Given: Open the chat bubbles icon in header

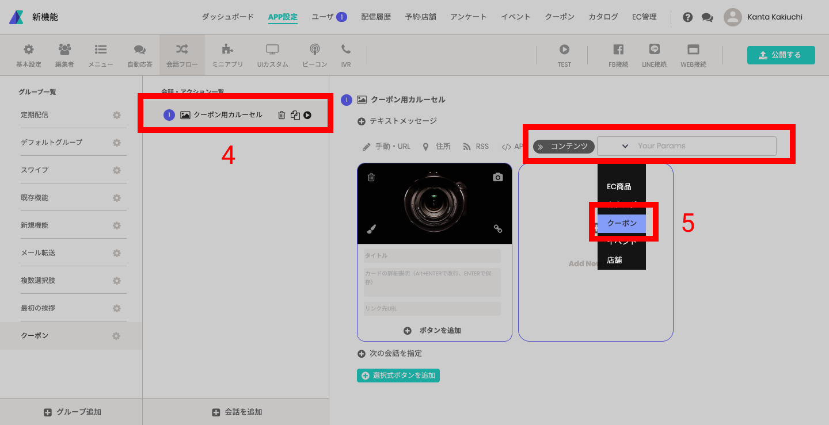Looking at the screenshot, I should click(x=707, y=17).
